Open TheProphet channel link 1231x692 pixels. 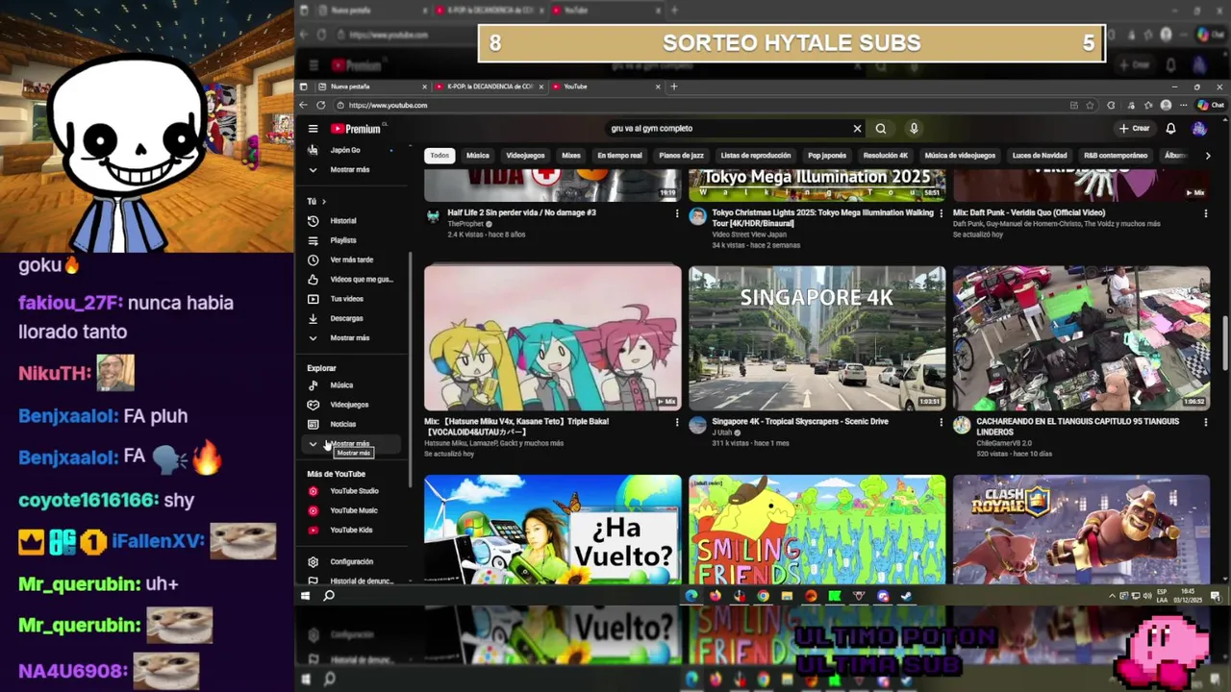pos(465,224)
